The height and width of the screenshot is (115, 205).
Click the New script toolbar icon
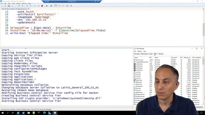point(2,6)
